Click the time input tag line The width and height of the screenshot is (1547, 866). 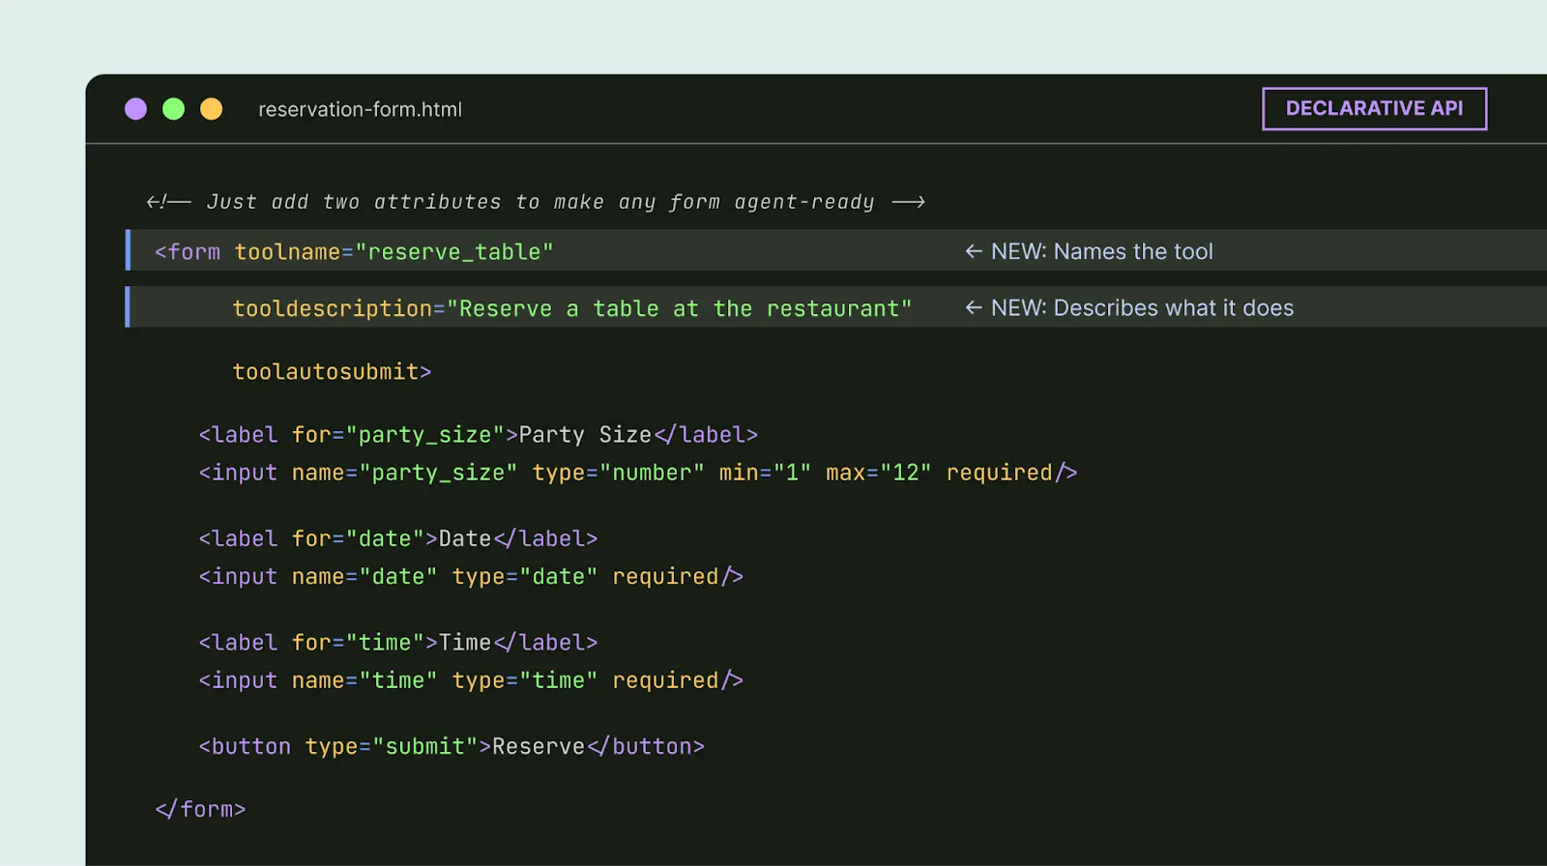[470, 680]
